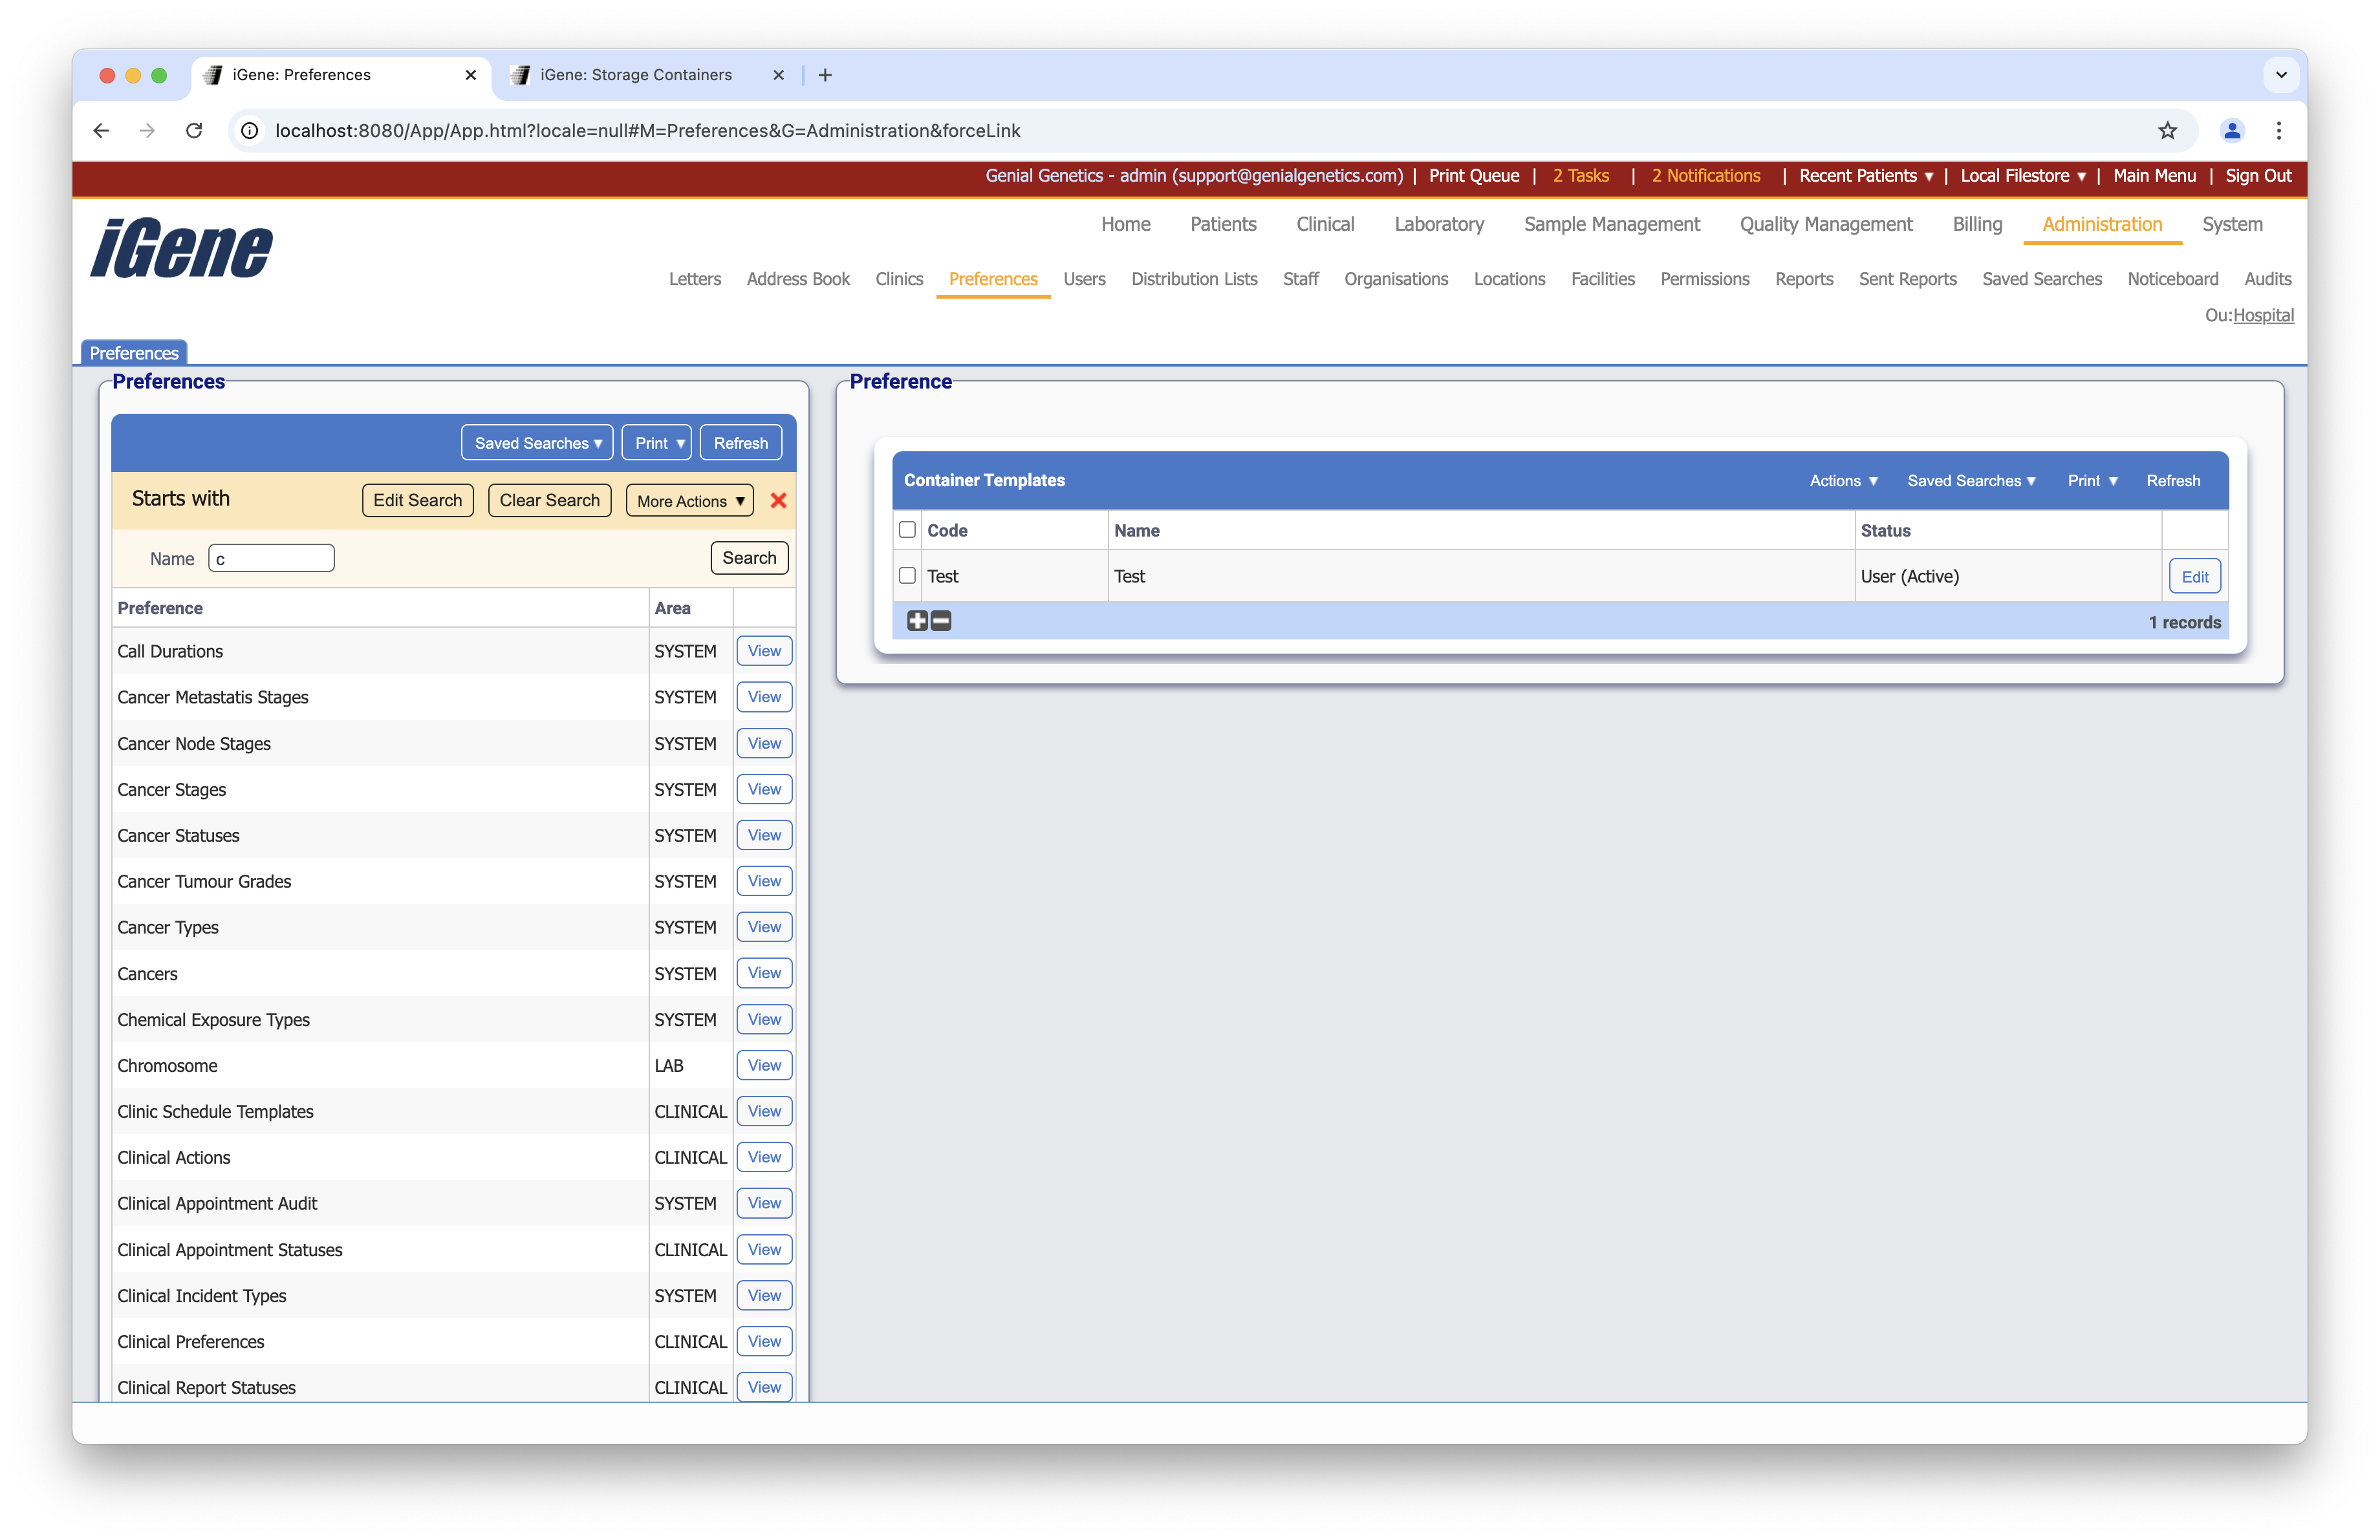The height and width of the screenshot is (1540, 2380).
Task: Click the Name search input field
Action: (270, 558)
